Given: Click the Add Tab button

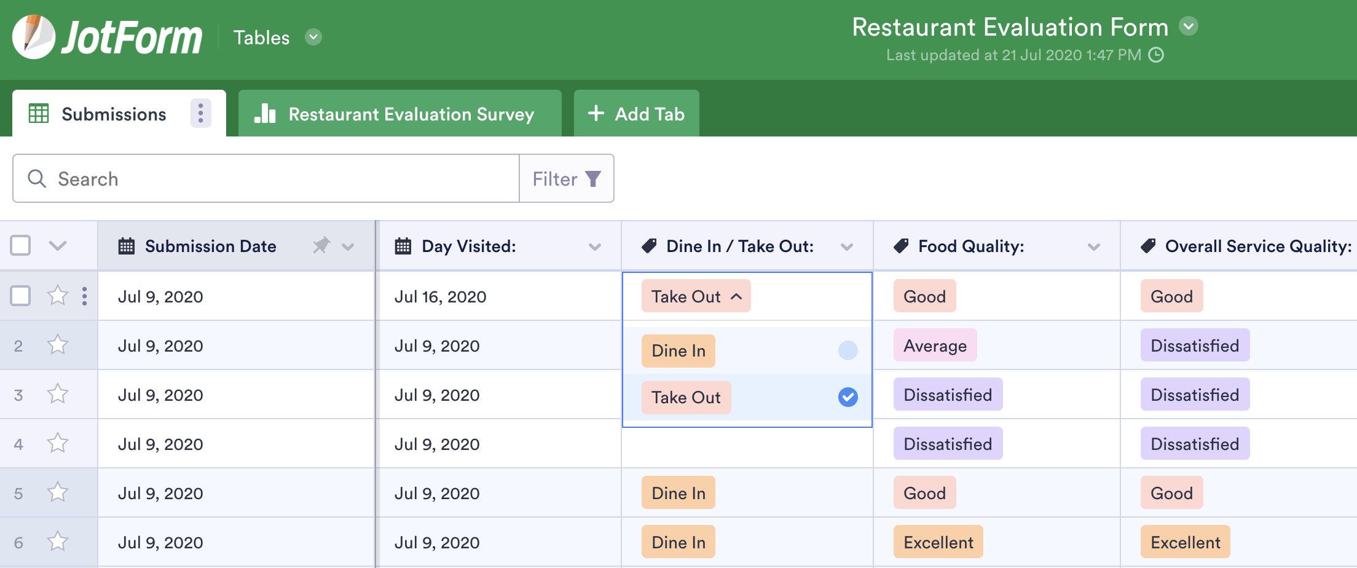Looking at the screenshot, I should (x=637, y=114).
